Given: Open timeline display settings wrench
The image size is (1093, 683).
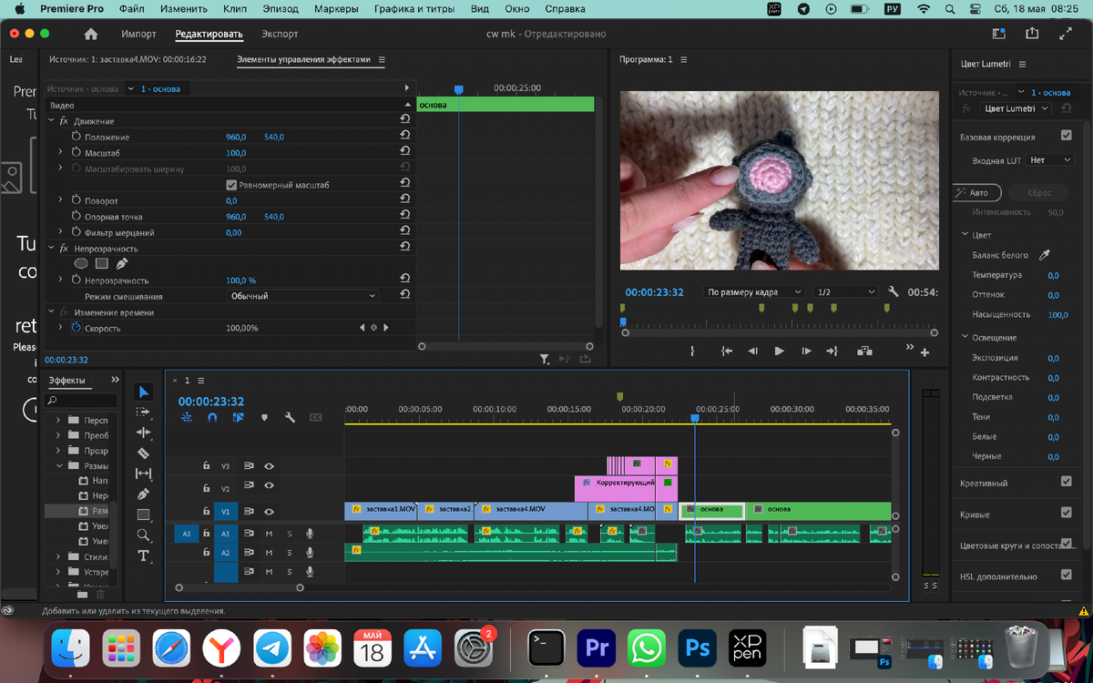Looking at the screenshot, I should click(x=290, y=418).
